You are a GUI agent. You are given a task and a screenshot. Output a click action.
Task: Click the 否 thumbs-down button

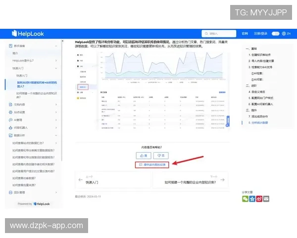(x=161, y=156)
